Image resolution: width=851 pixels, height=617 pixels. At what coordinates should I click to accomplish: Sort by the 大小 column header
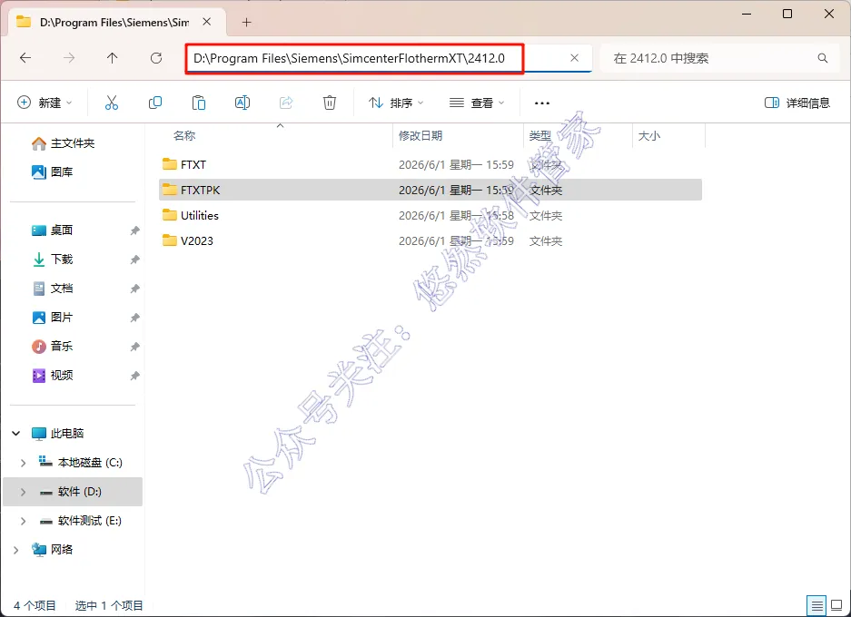649,135
